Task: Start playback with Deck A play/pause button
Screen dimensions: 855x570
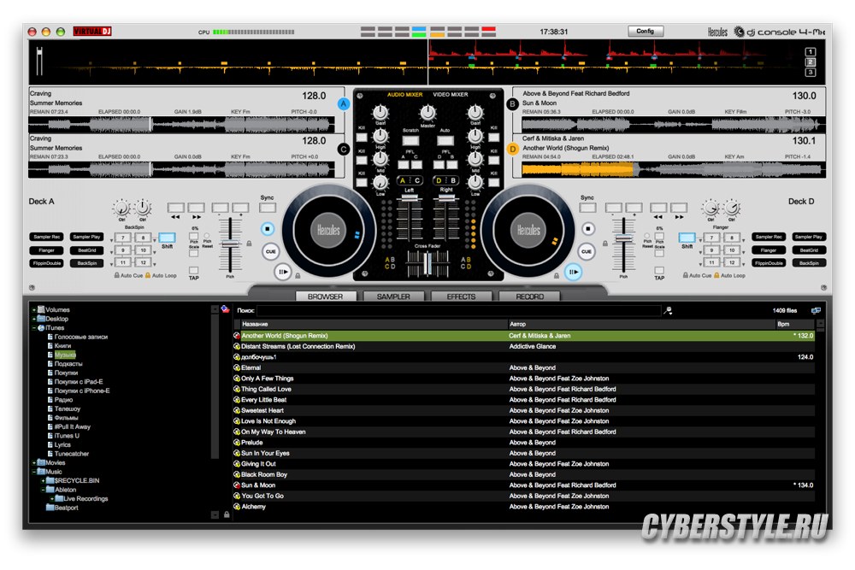Action: pyautogui.click(x=282, y=272)
